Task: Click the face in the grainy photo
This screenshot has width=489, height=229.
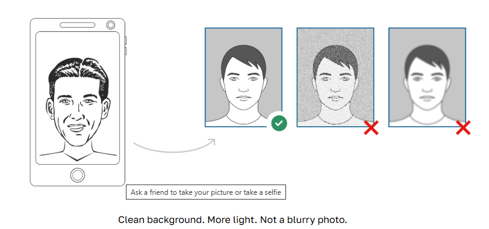Action: tap(335, 89)
